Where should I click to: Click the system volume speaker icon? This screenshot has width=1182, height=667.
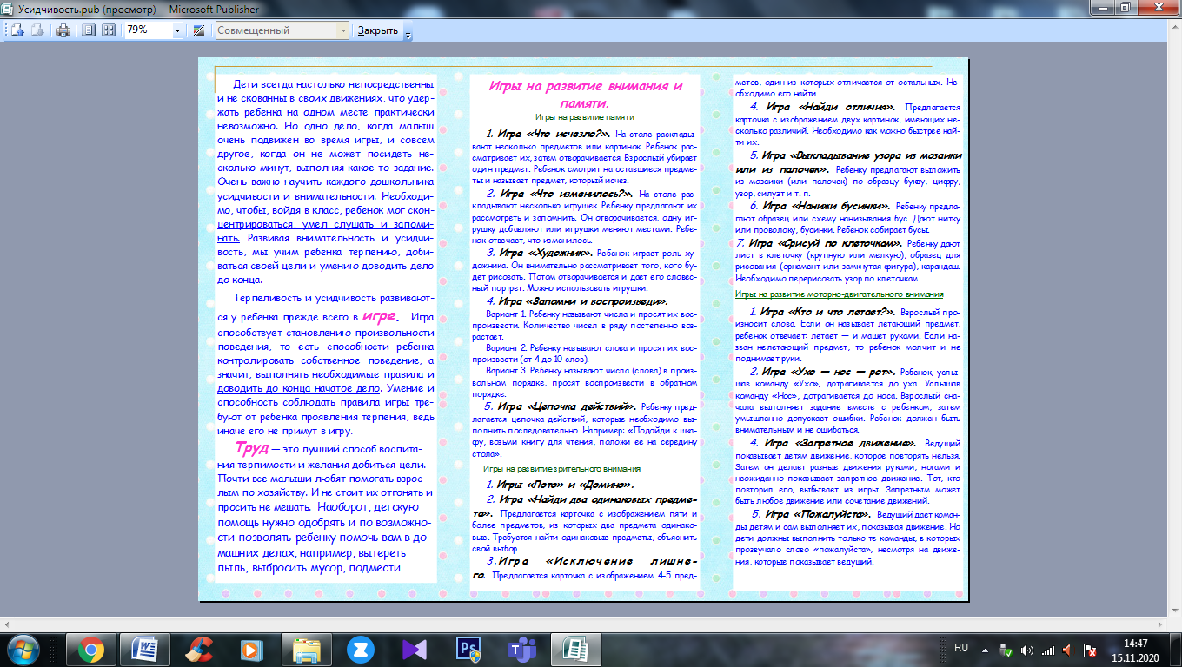click(1026, 649)
